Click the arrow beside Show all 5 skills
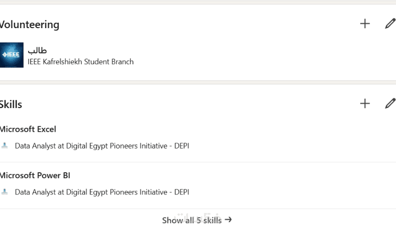The width and height of the screenshot is (396, 227). coord(228,220)
